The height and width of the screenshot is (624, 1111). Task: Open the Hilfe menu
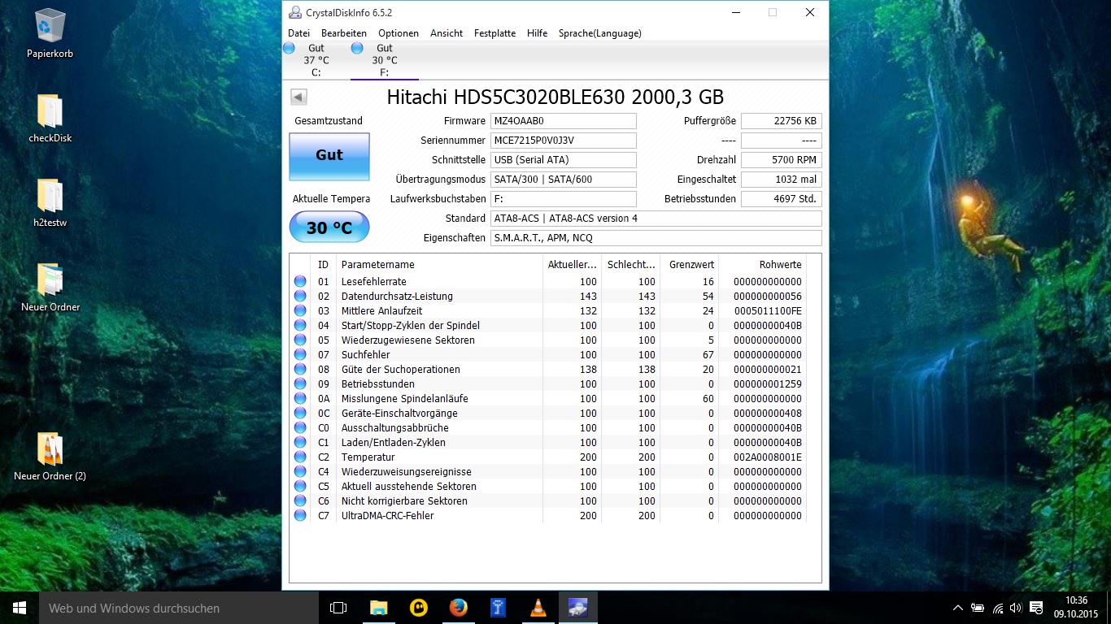click(537, 33)
